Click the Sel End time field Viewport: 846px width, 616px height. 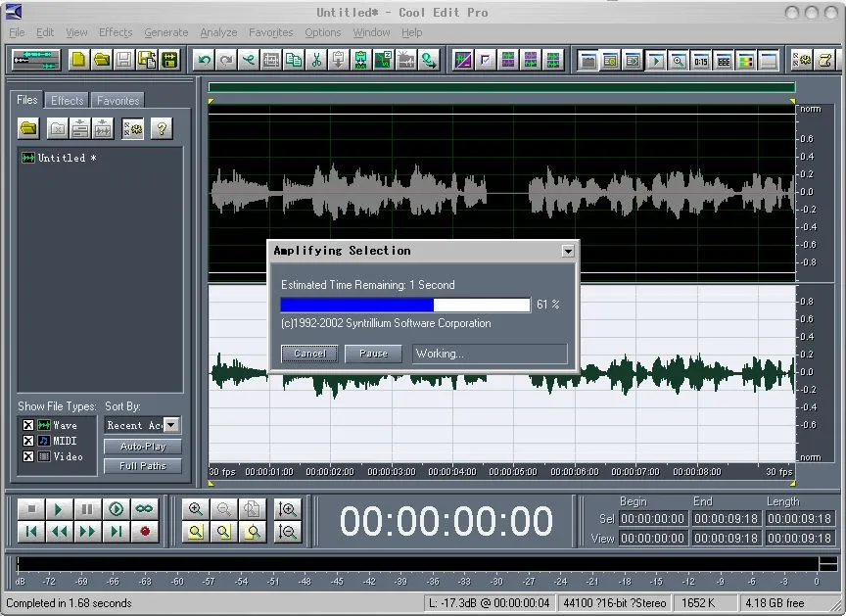(726, 518)
